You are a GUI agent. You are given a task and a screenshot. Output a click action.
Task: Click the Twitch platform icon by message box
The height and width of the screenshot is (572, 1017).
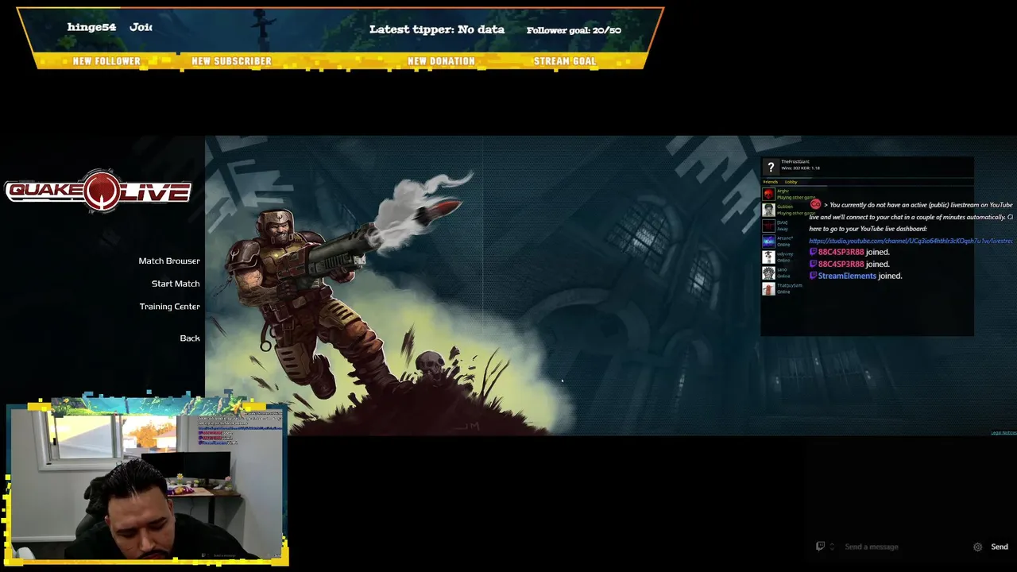pos(821,547)
